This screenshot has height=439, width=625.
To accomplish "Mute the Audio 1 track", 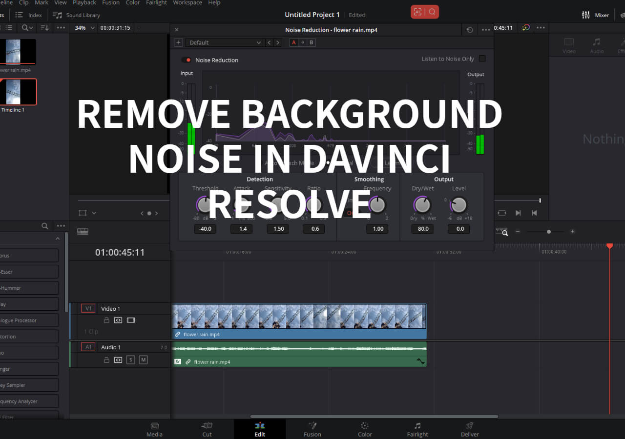I will 143,360.
